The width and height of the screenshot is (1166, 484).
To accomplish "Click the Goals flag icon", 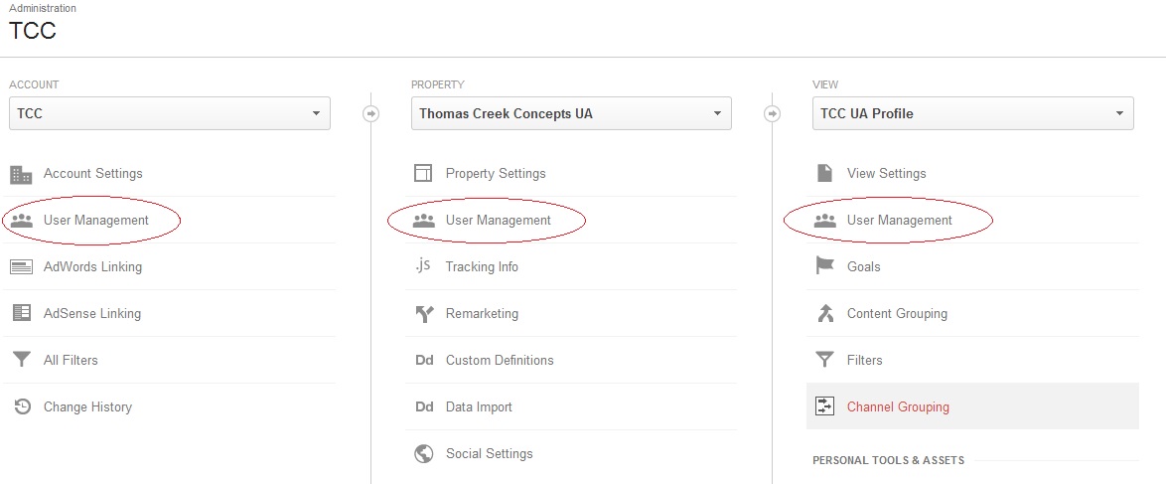I will pyautogui.click(x=824, y=265).
